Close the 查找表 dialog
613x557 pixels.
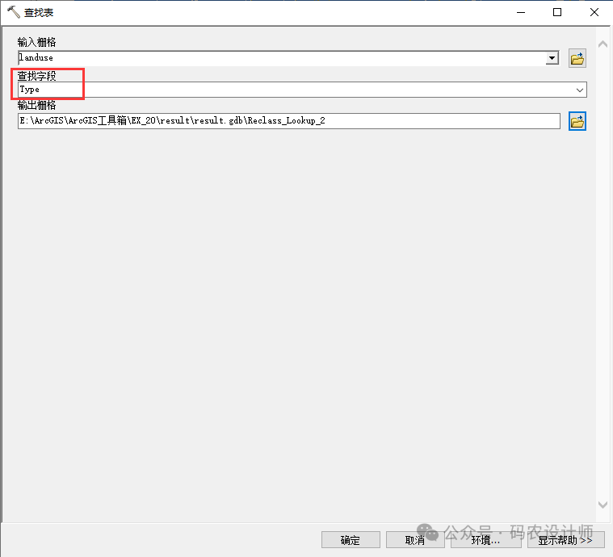coord(594,13)
